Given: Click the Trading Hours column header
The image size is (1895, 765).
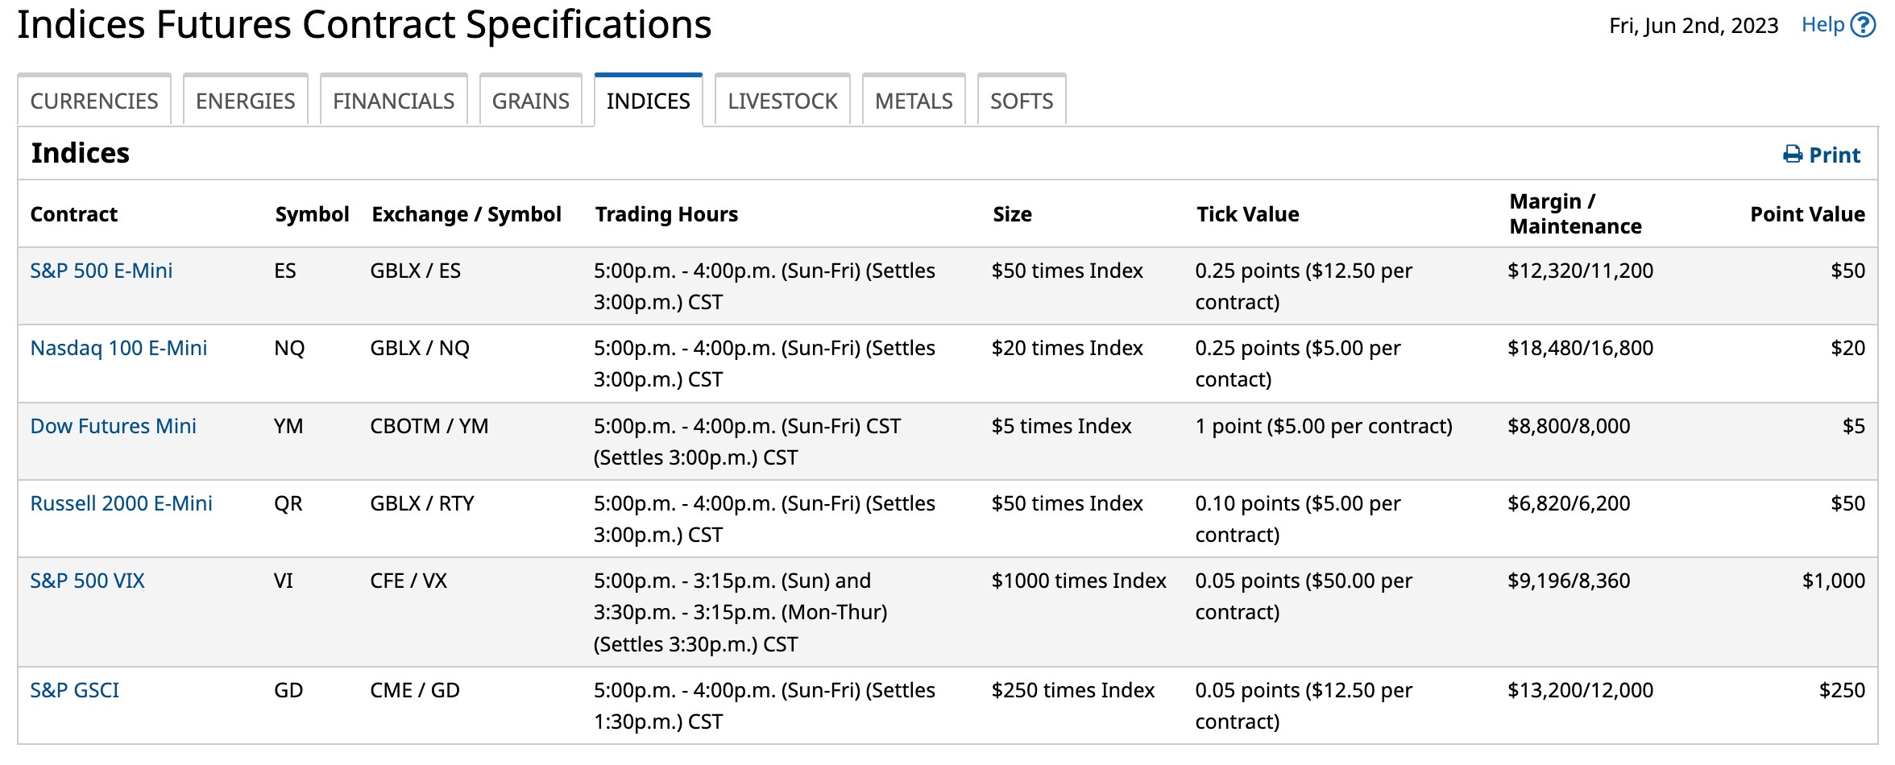Looking at the screenshot, I should point(666,214).
